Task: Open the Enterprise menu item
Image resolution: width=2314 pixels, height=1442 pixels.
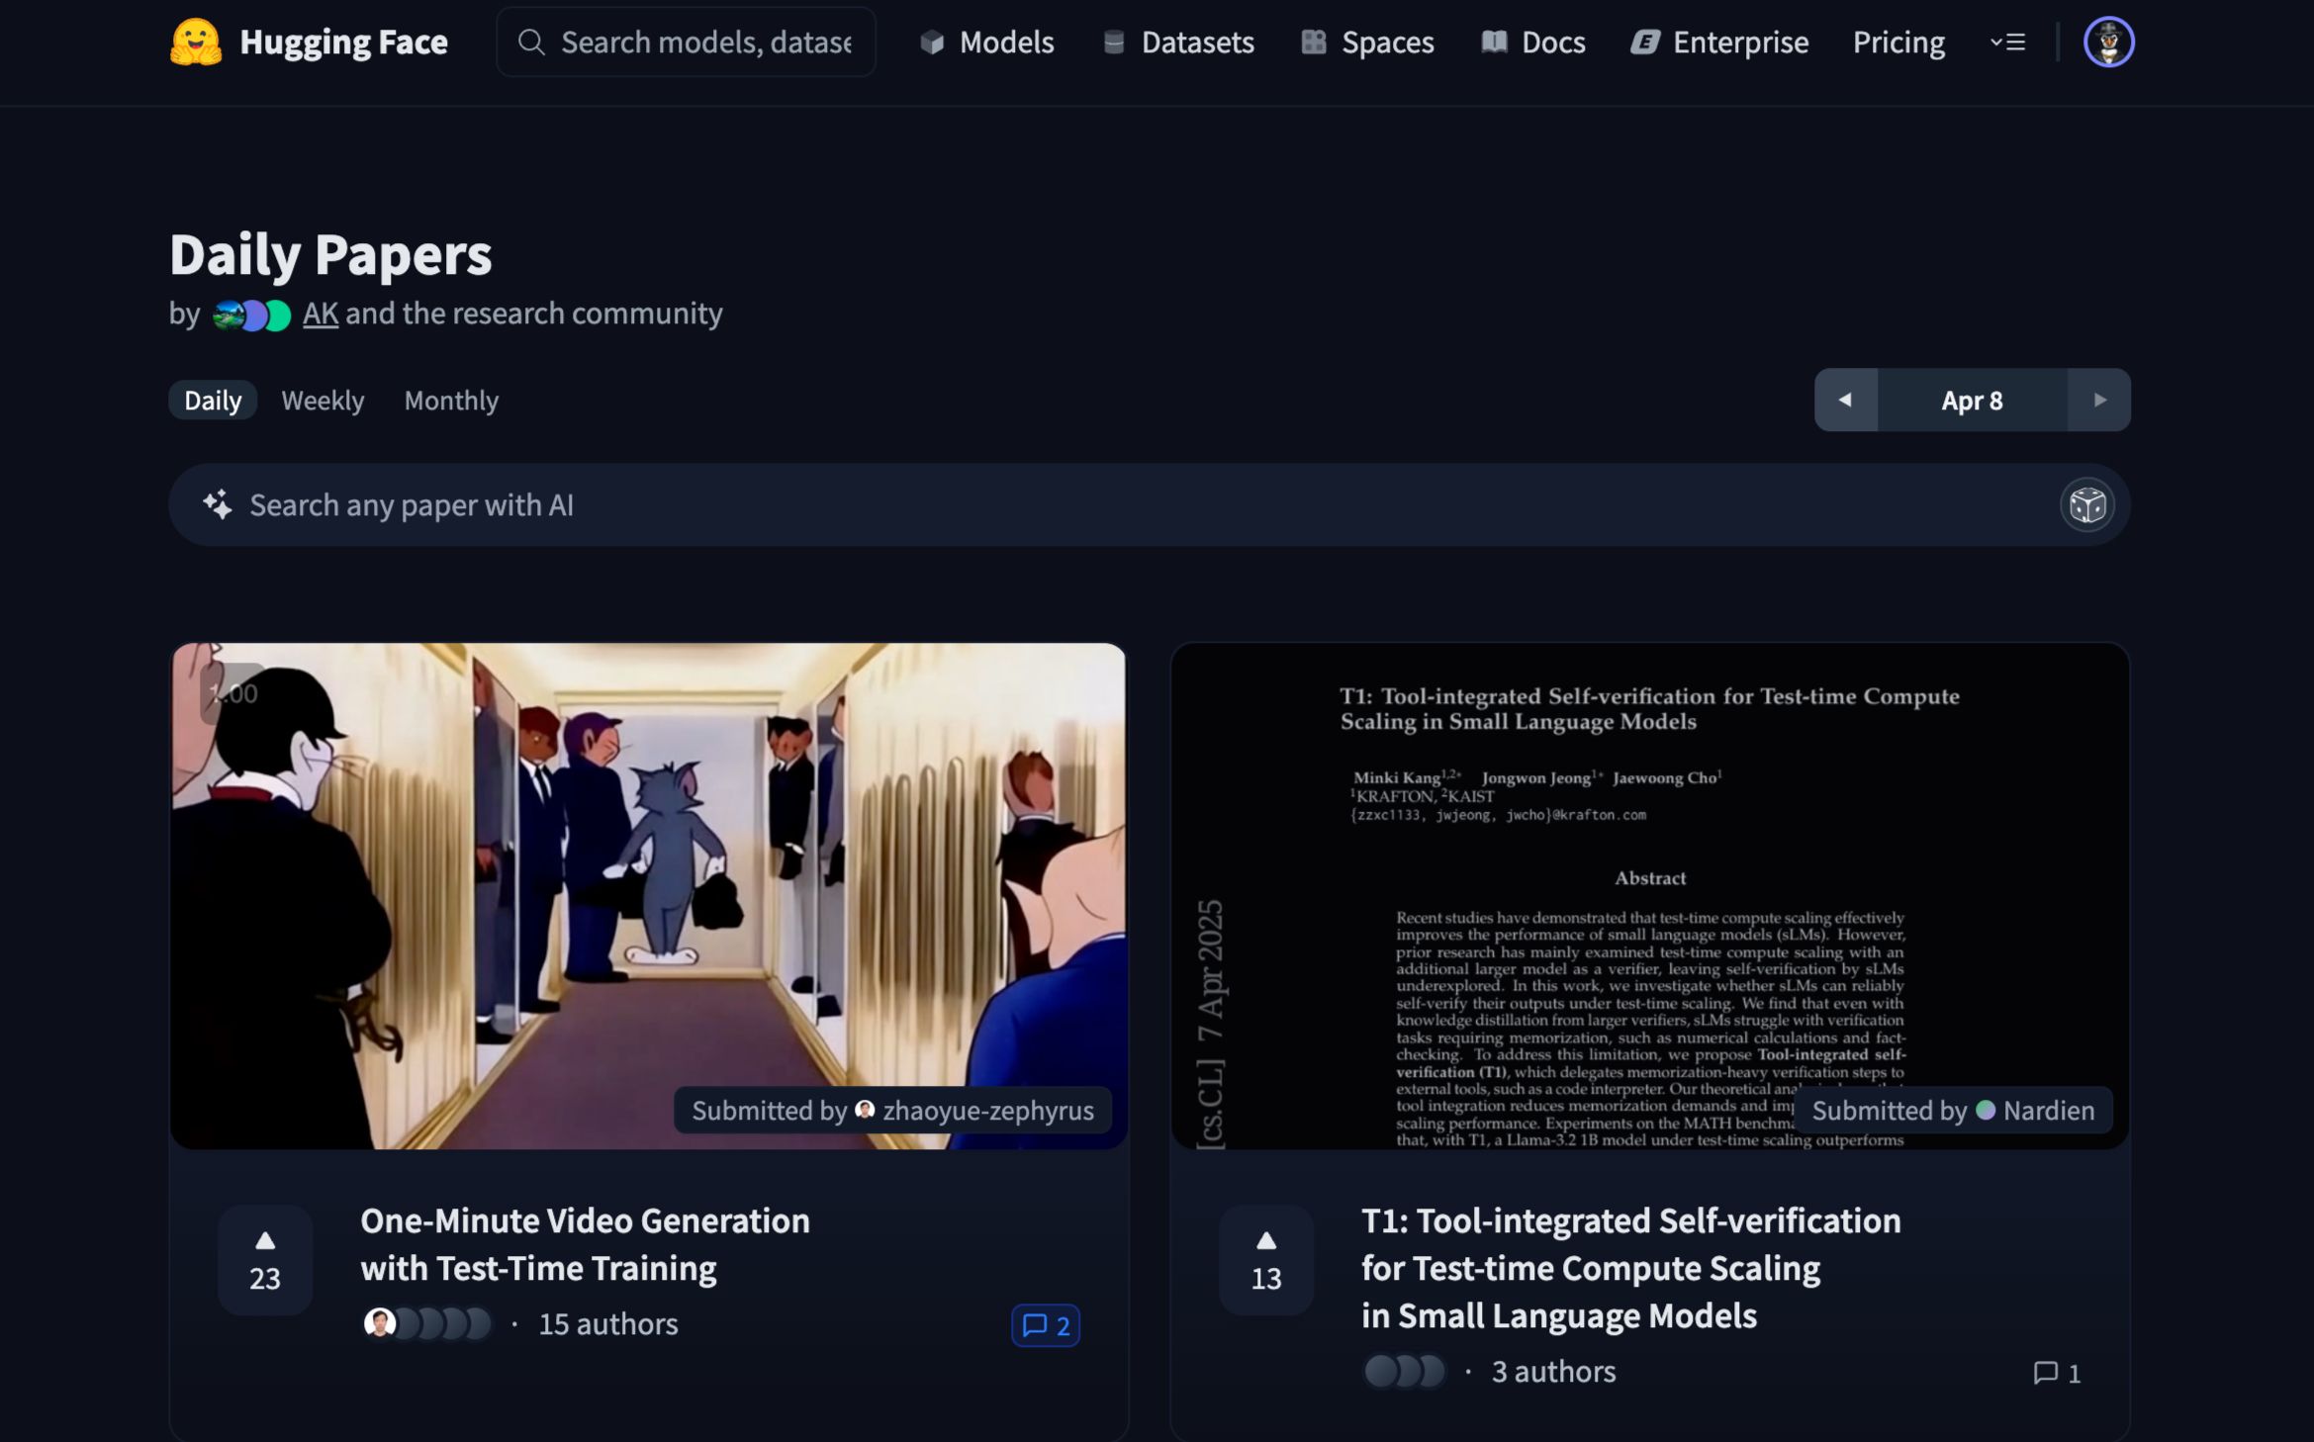Action: 1719,43
